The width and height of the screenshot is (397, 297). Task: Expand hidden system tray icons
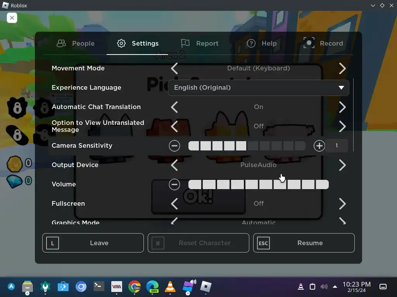(x=335, y=287)
